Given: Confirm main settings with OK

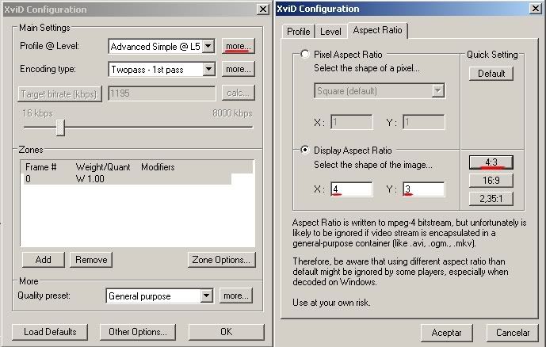Looking at the screenshot, I should tap(227, 332).
